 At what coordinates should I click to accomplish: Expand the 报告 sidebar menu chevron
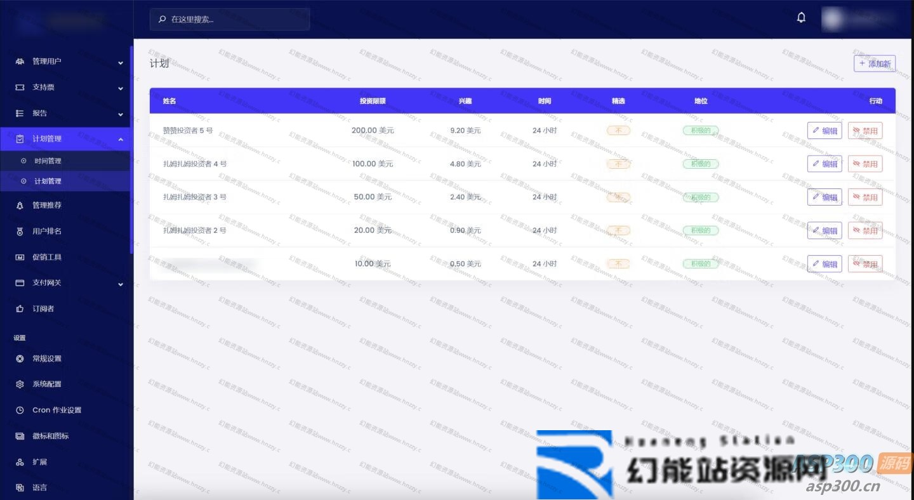click(121, 114)
